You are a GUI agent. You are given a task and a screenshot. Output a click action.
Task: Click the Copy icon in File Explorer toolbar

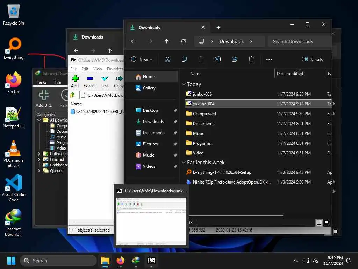click(x=184, y=60)
